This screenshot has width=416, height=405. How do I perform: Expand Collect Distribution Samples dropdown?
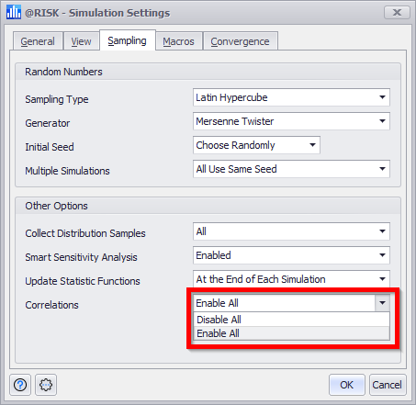point(291,231)
